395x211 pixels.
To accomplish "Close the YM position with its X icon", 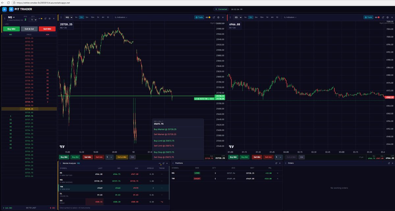I will 277,178.
